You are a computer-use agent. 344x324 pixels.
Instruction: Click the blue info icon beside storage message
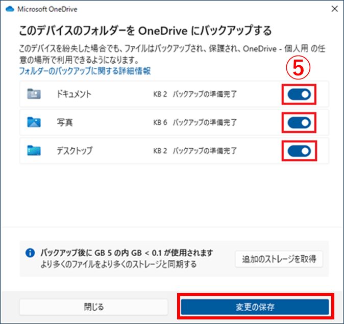pos(30,253)
